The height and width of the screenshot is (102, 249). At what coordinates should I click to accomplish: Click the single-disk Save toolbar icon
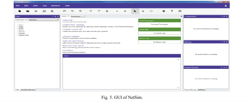(36, 11)
